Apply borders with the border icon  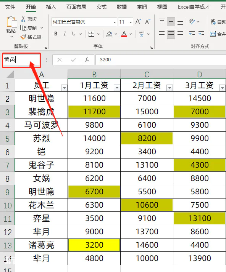pos(91,34)
